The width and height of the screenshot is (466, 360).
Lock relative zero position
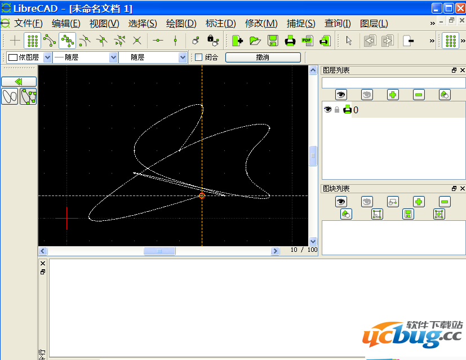coord(213,41)
